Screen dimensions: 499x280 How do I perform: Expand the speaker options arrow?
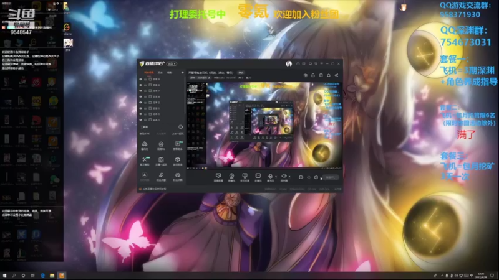(x=289, y=177)
